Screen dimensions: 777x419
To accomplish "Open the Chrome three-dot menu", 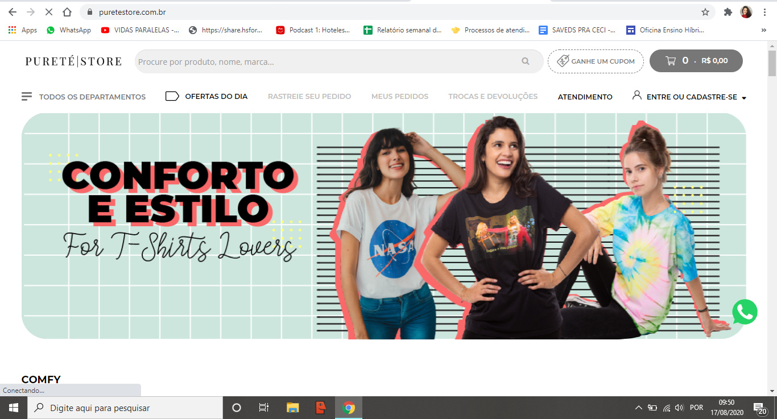I will (x=765, y=12).
